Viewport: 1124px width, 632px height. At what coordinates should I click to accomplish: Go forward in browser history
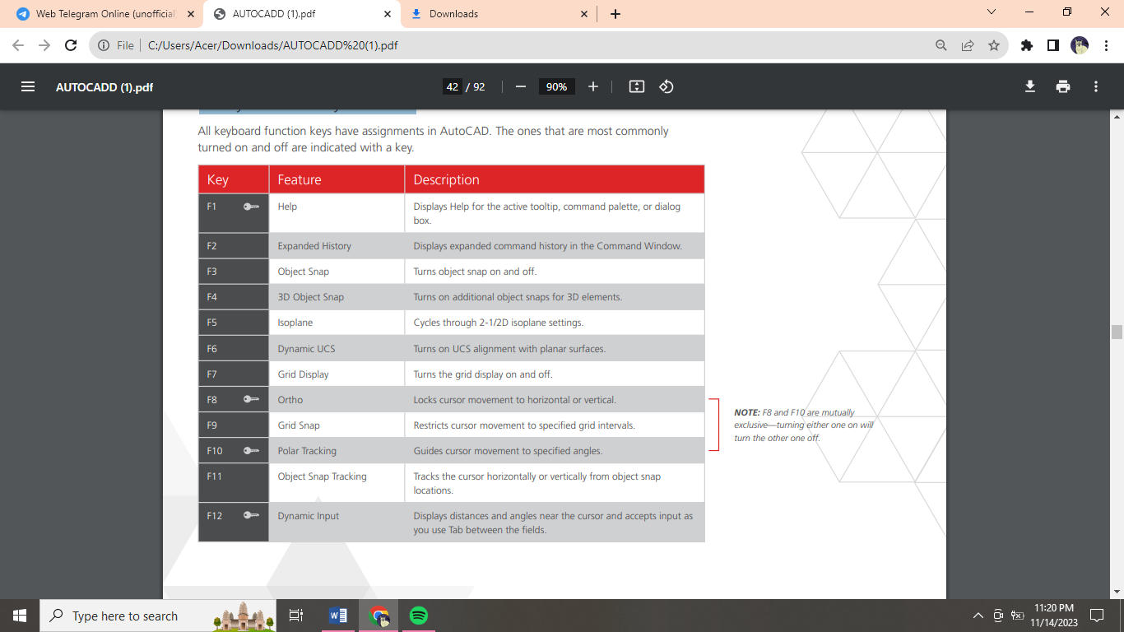(44, 45)
